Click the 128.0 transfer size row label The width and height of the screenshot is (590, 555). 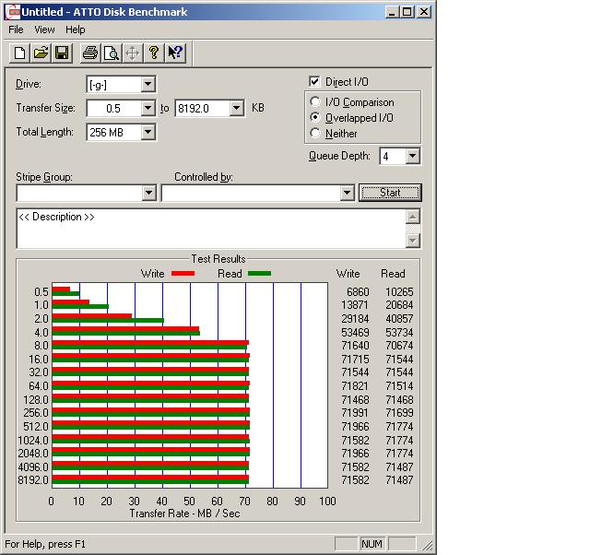coord(36,399)
